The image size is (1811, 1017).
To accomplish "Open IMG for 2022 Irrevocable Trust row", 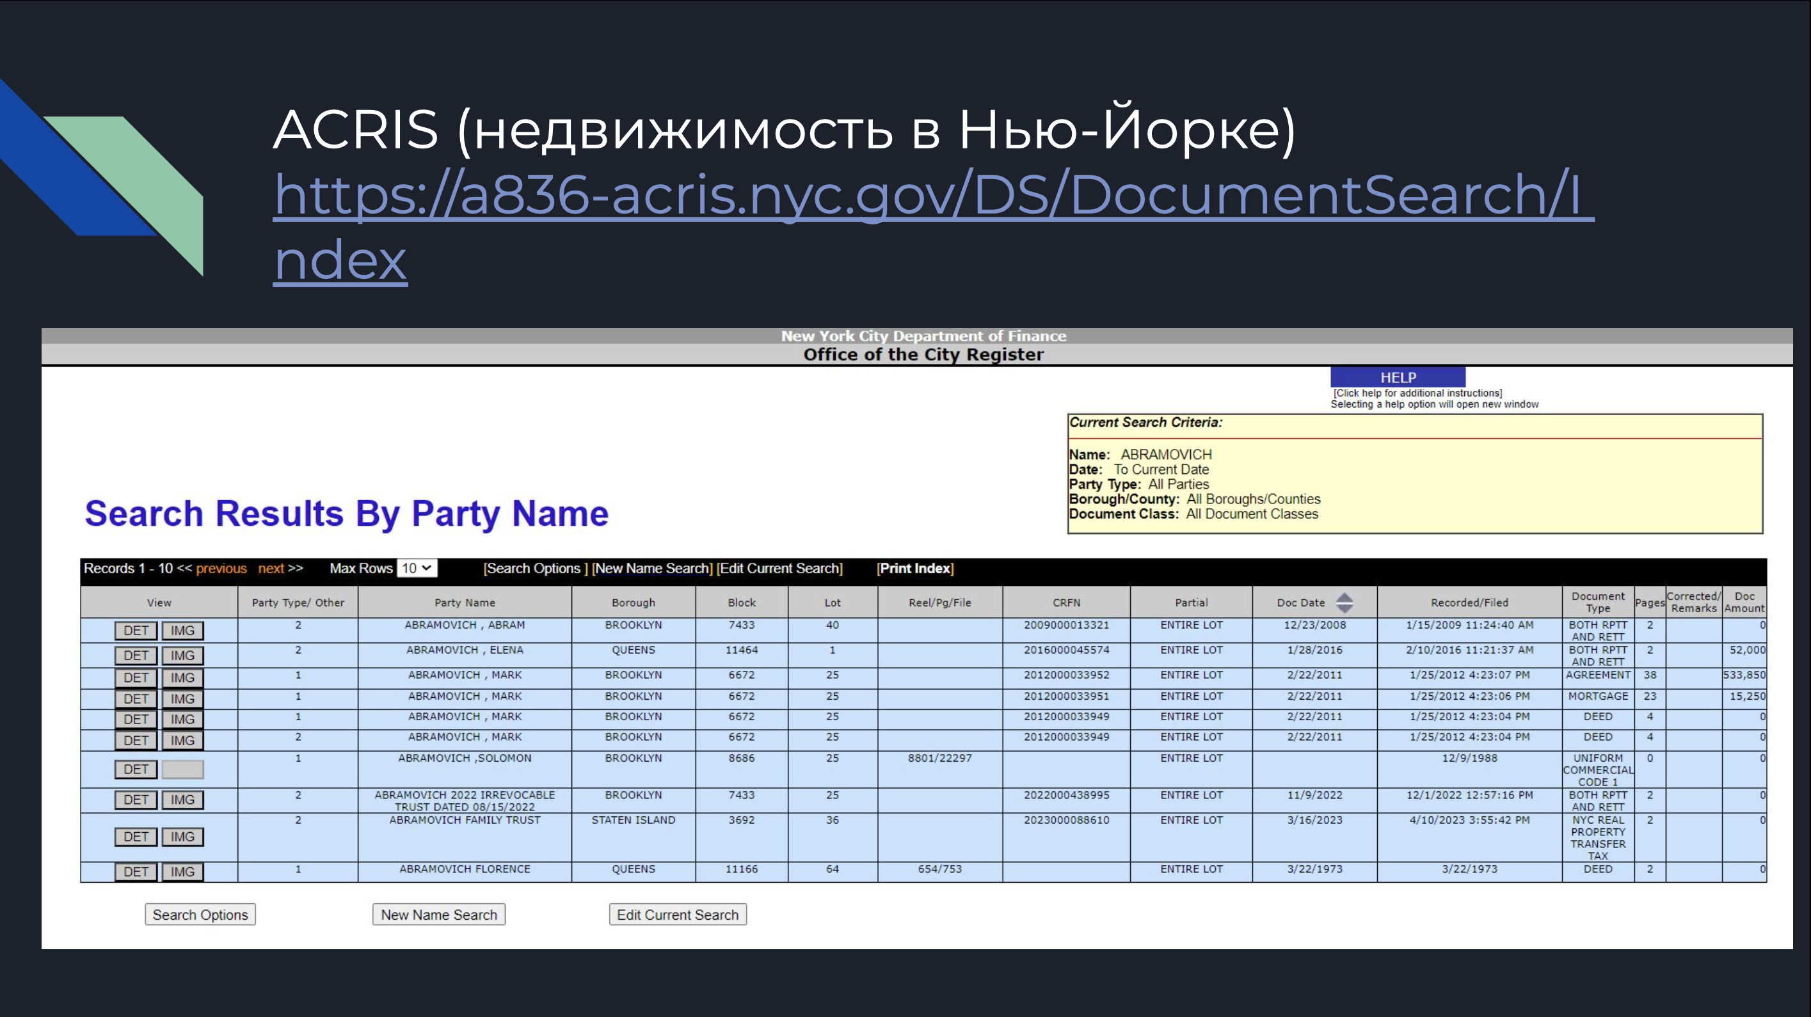I will 183,800.
